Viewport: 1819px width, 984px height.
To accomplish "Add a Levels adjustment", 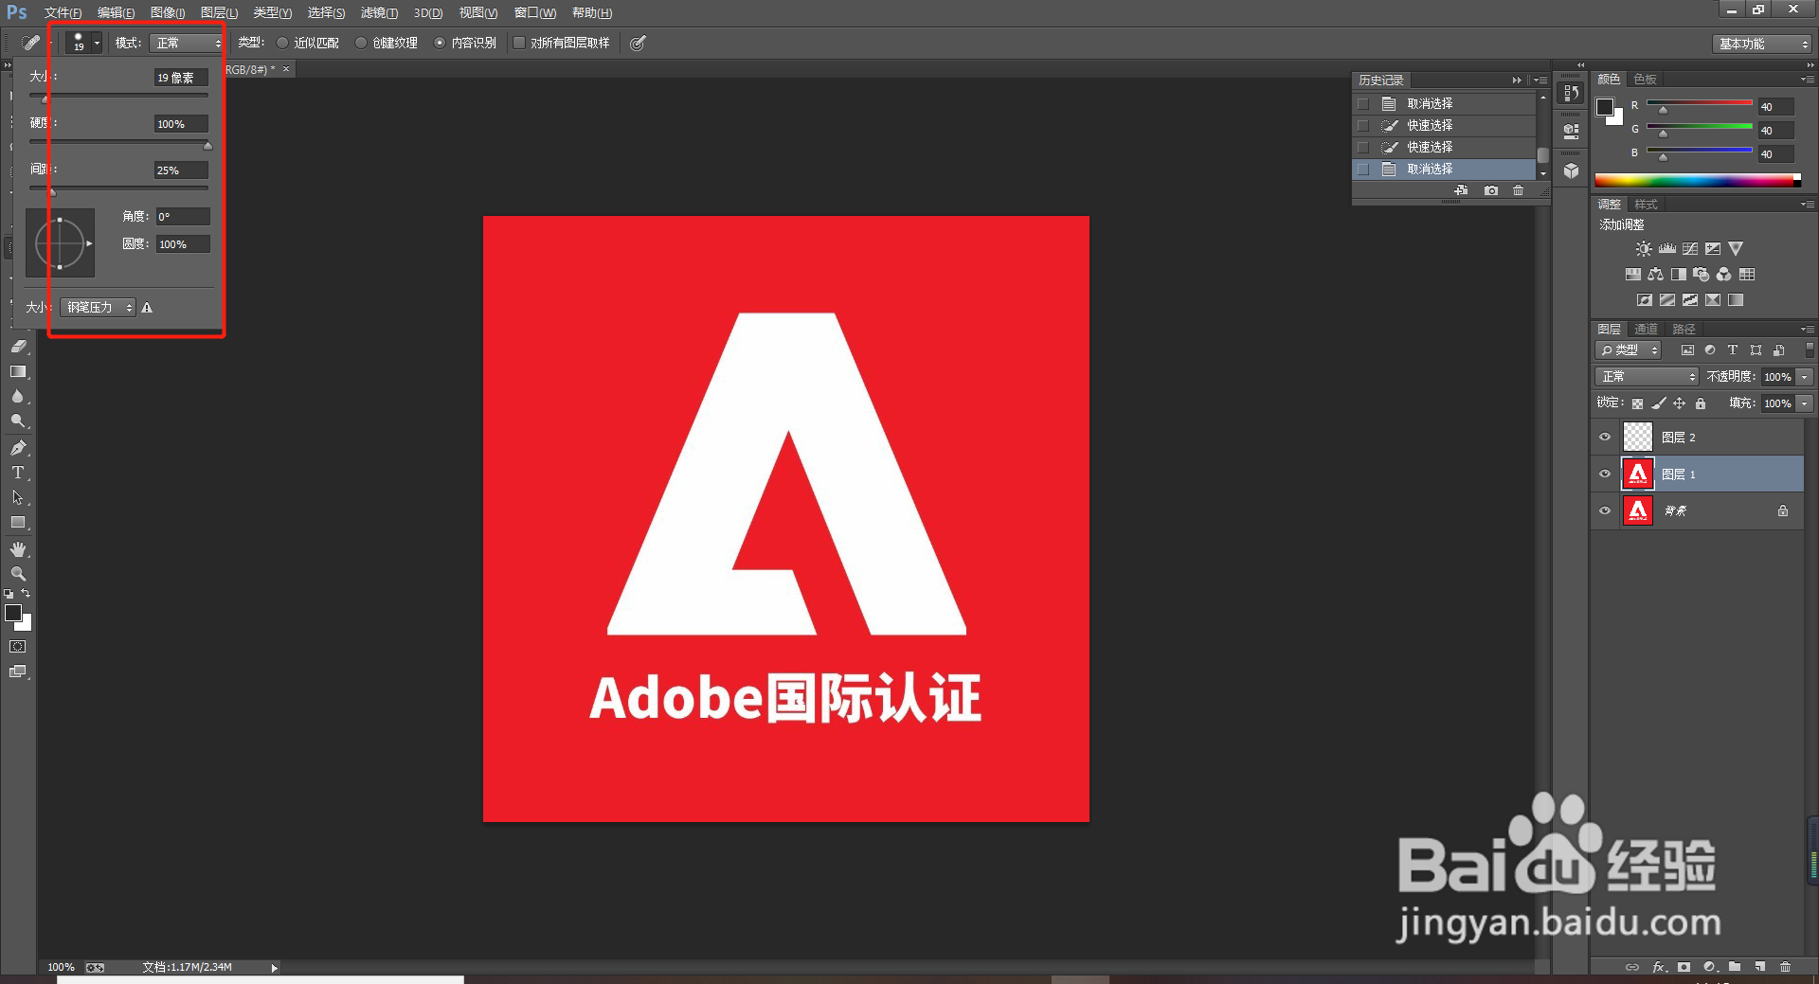I will [1667, 249].
